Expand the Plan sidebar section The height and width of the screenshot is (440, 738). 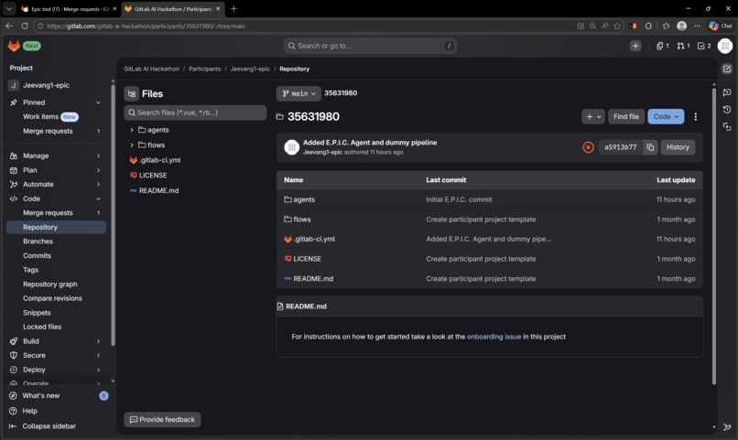click(98, 170)
